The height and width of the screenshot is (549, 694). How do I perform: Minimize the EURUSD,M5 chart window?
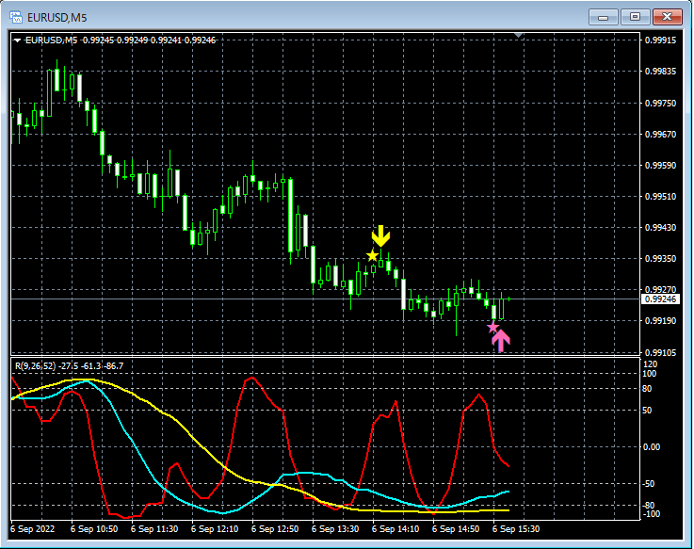point(603,17)
